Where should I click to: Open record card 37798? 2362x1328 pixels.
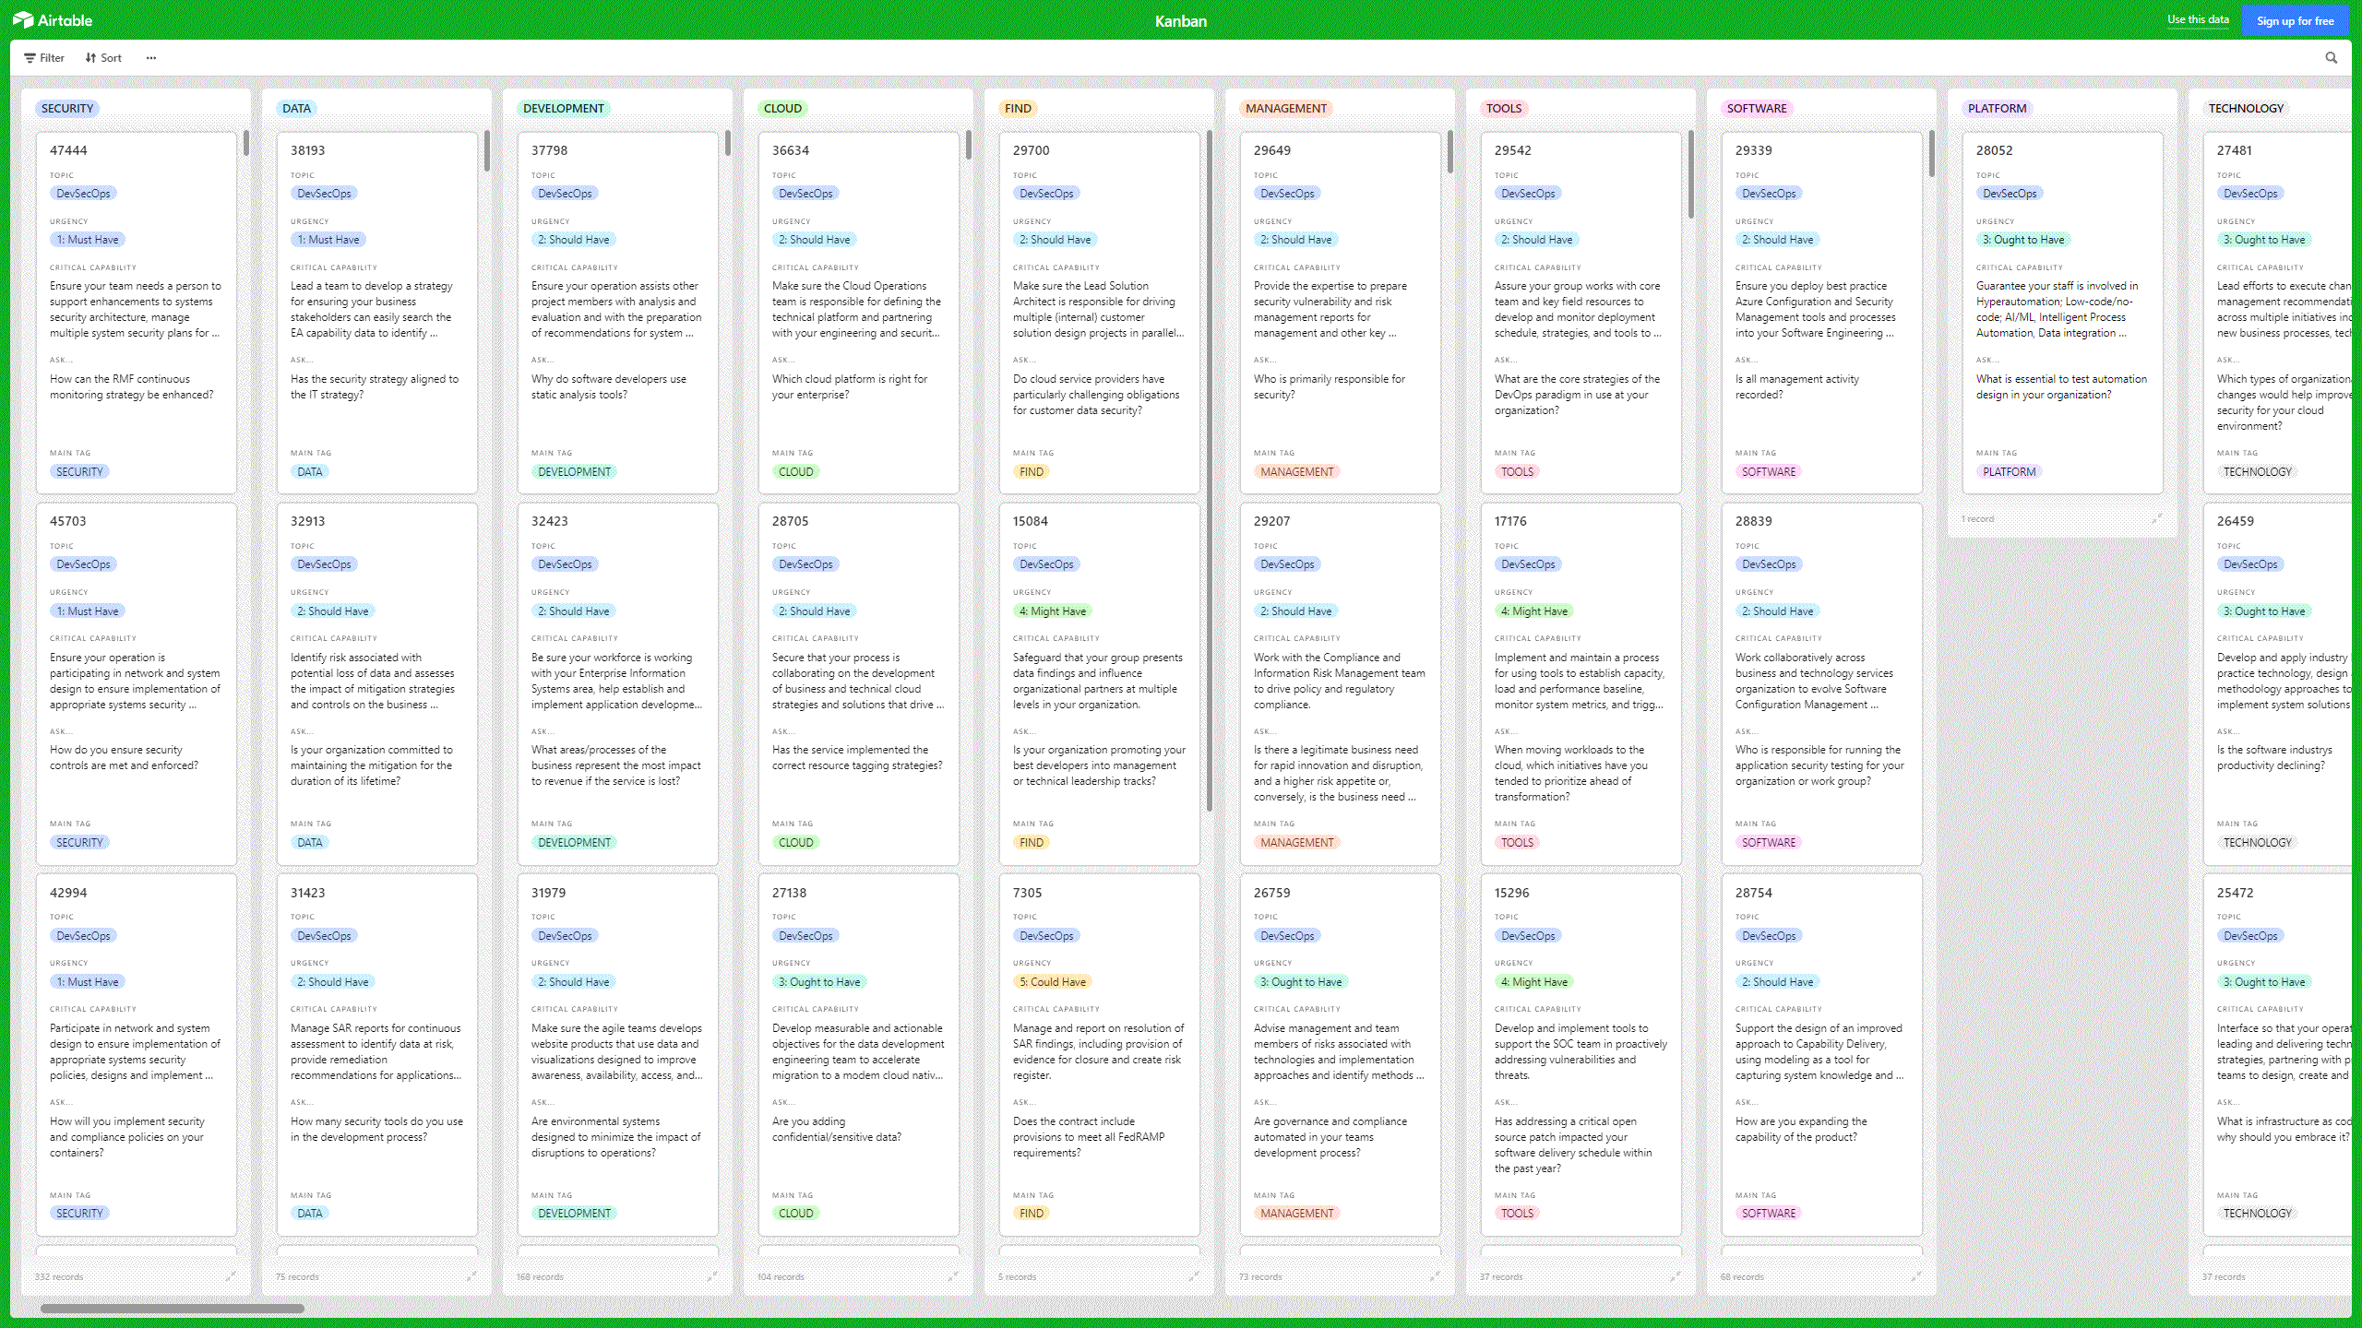618,313
